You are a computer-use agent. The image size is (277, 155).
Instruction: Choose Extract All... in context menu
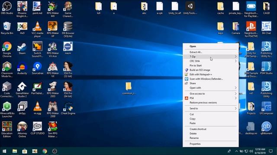point(211,52)
